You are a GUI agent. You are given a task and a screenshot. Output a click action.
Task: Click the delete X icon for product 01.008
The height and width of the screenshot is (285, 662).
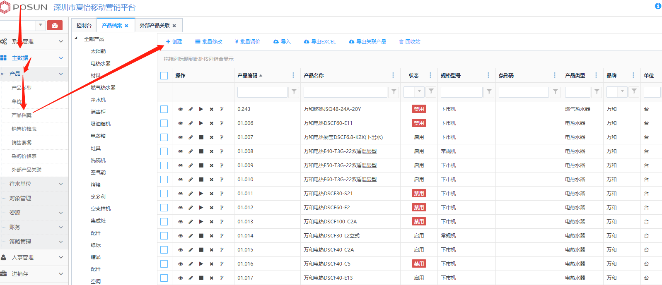click(212, 151)
